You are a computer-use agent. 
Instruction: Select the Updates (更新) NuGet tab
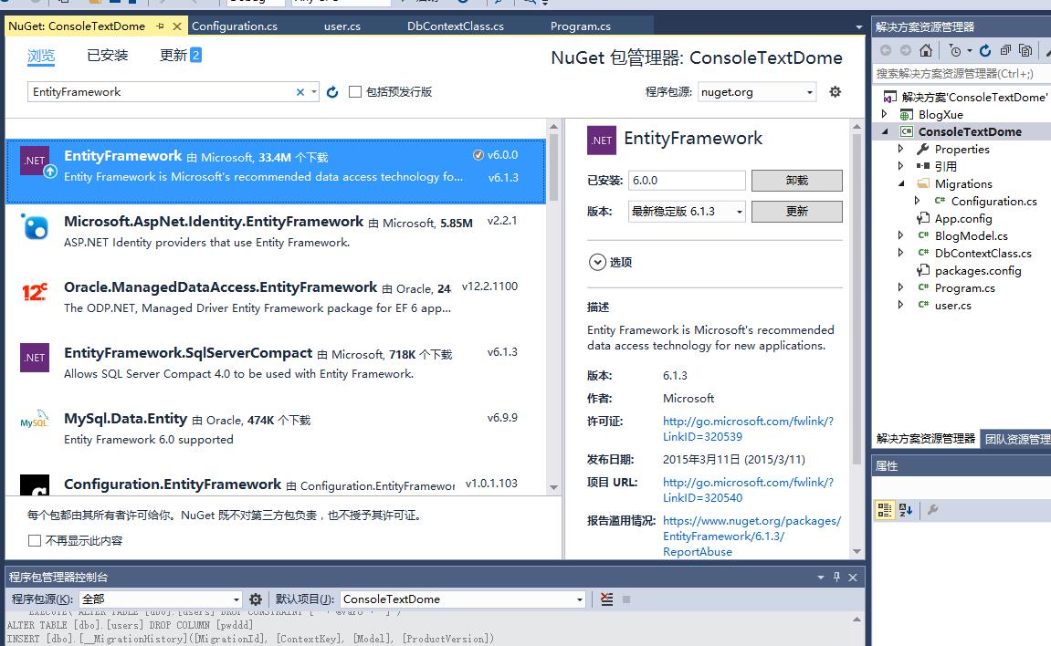tap(180, 55)
